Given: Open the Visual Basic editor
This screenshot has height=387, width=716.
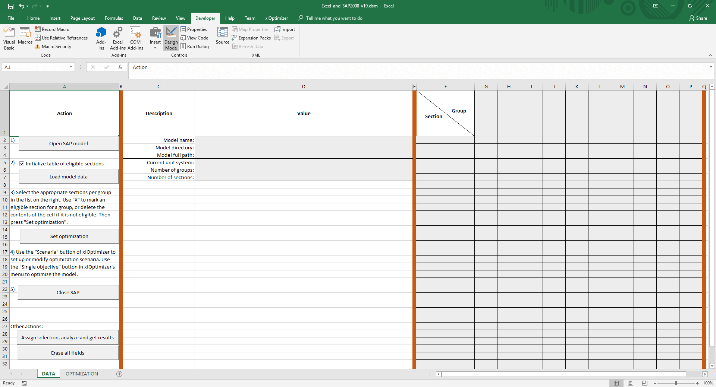Looking at the screenshot, I should (9, 38).
